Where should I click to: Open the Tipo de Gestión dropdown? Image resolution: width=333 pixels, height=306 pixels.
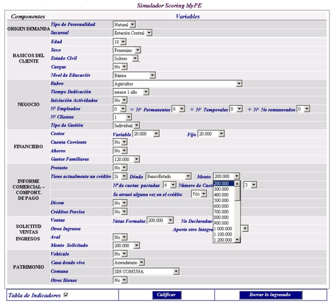(x=126, y=125)
